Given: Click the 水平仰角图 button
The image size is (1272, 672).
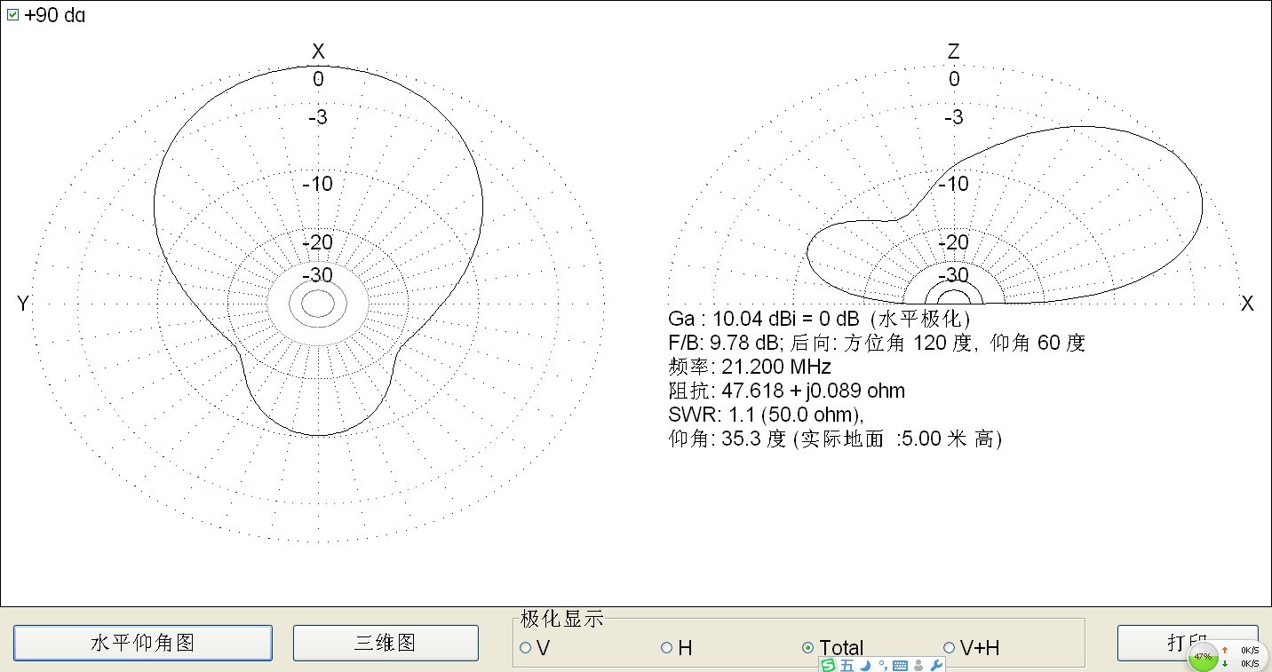Looking at the screenshot, I should pyautogui.click(x=143, y=643).
